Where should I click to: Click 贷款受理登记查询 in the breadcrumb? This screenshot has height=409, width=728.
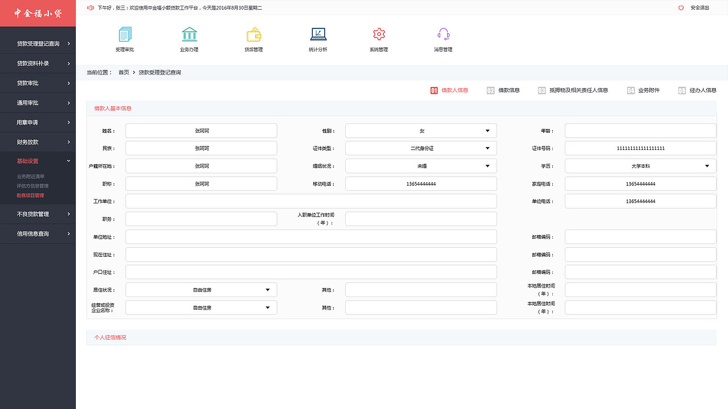(x=160, y=73)
